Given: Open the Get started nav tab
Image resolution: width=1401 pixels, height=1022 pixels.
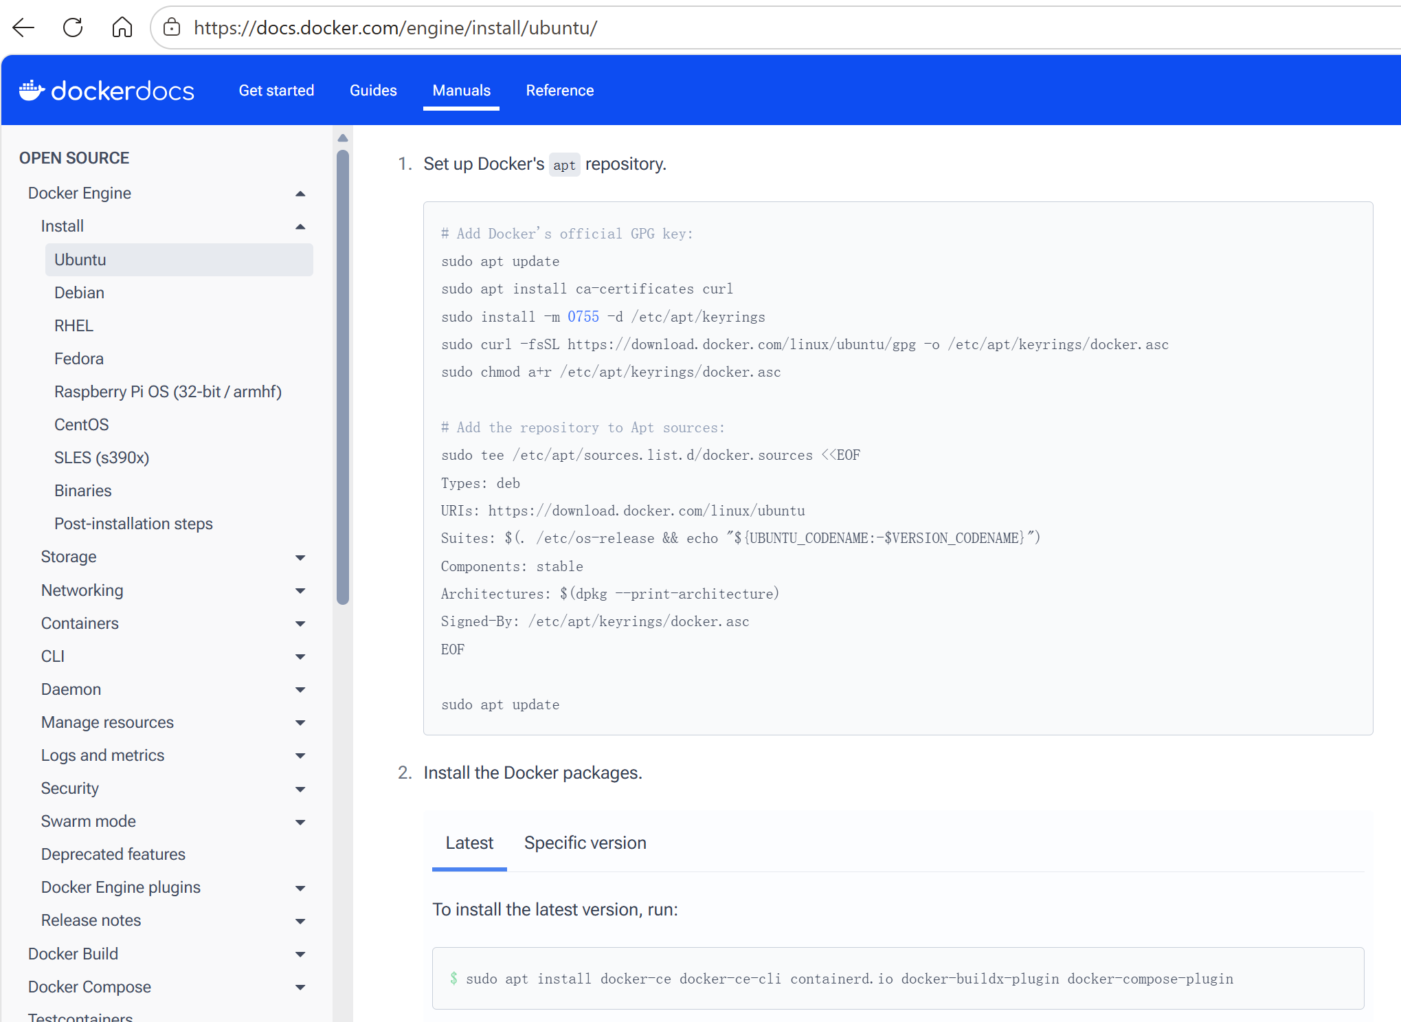Looking at the screenshot, I should pyautogui.click(x=276, y=91).
